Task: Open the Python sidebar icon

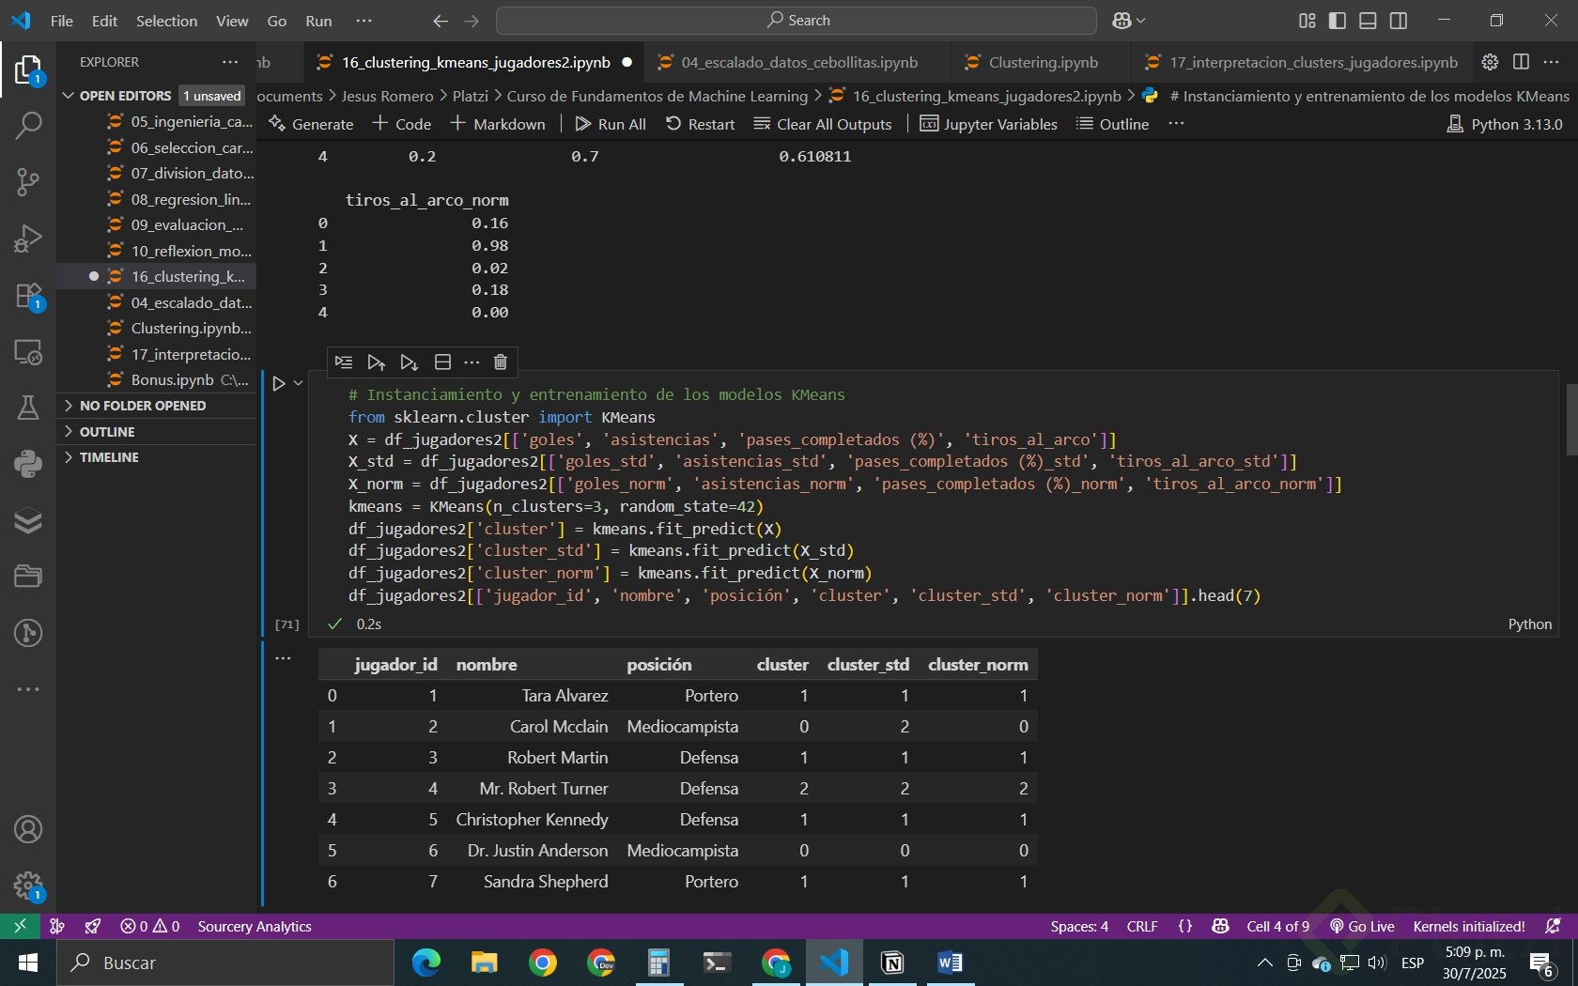Action: click(x=28, y=464)
